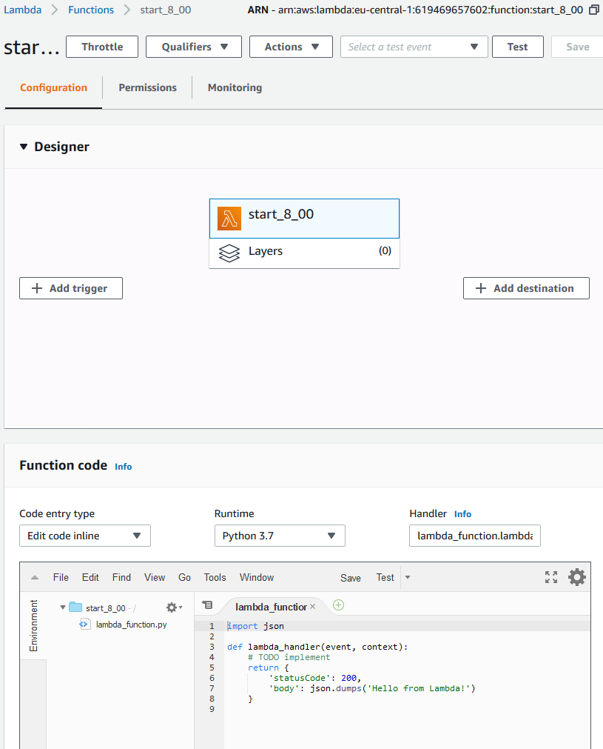The image size is (603, 749).
Task: Open the editor Window menu
Action: point(257,578)
